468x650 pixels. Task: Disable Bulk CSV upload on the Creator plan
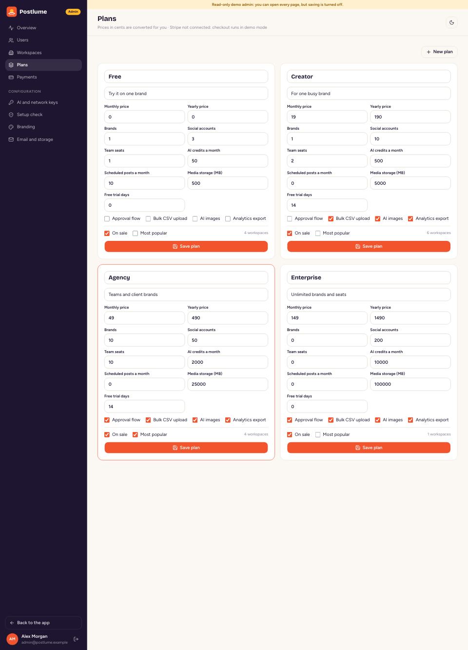pos(331,219)
